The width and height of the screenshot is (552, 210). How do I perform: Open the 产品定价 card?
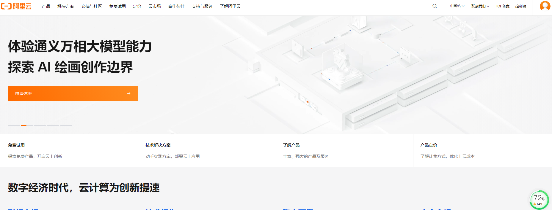[x=482, y=151]
